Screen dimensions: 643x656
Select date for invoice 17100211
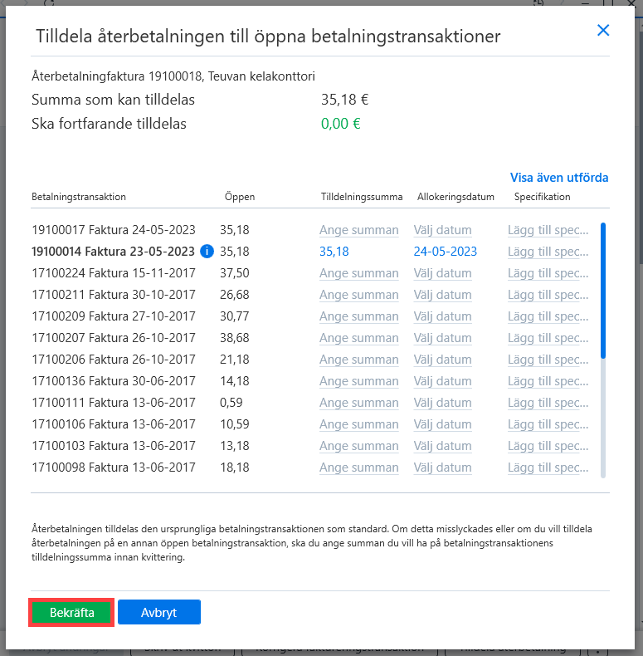(442, 295)
